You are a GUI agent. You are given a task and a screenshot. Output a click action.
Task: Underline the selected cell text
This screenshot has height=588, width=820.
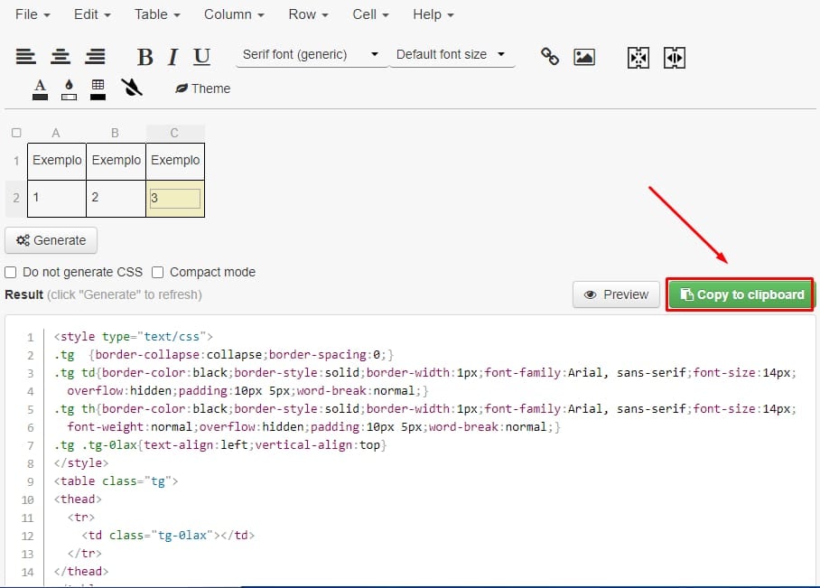[201, 57]
